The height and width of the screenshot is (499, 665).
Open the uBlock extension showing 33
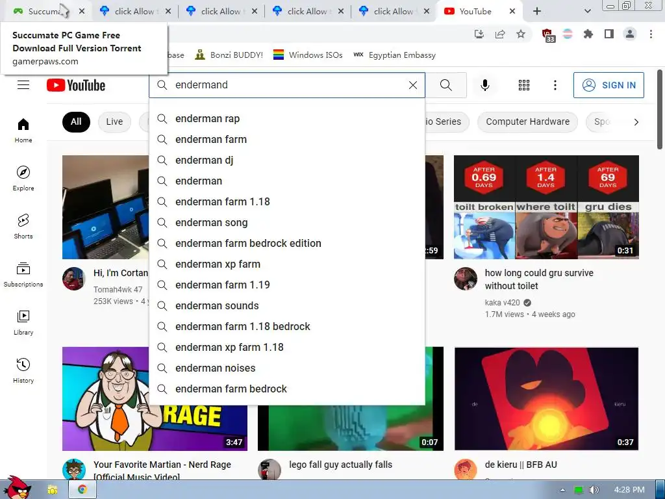[547, 35]
